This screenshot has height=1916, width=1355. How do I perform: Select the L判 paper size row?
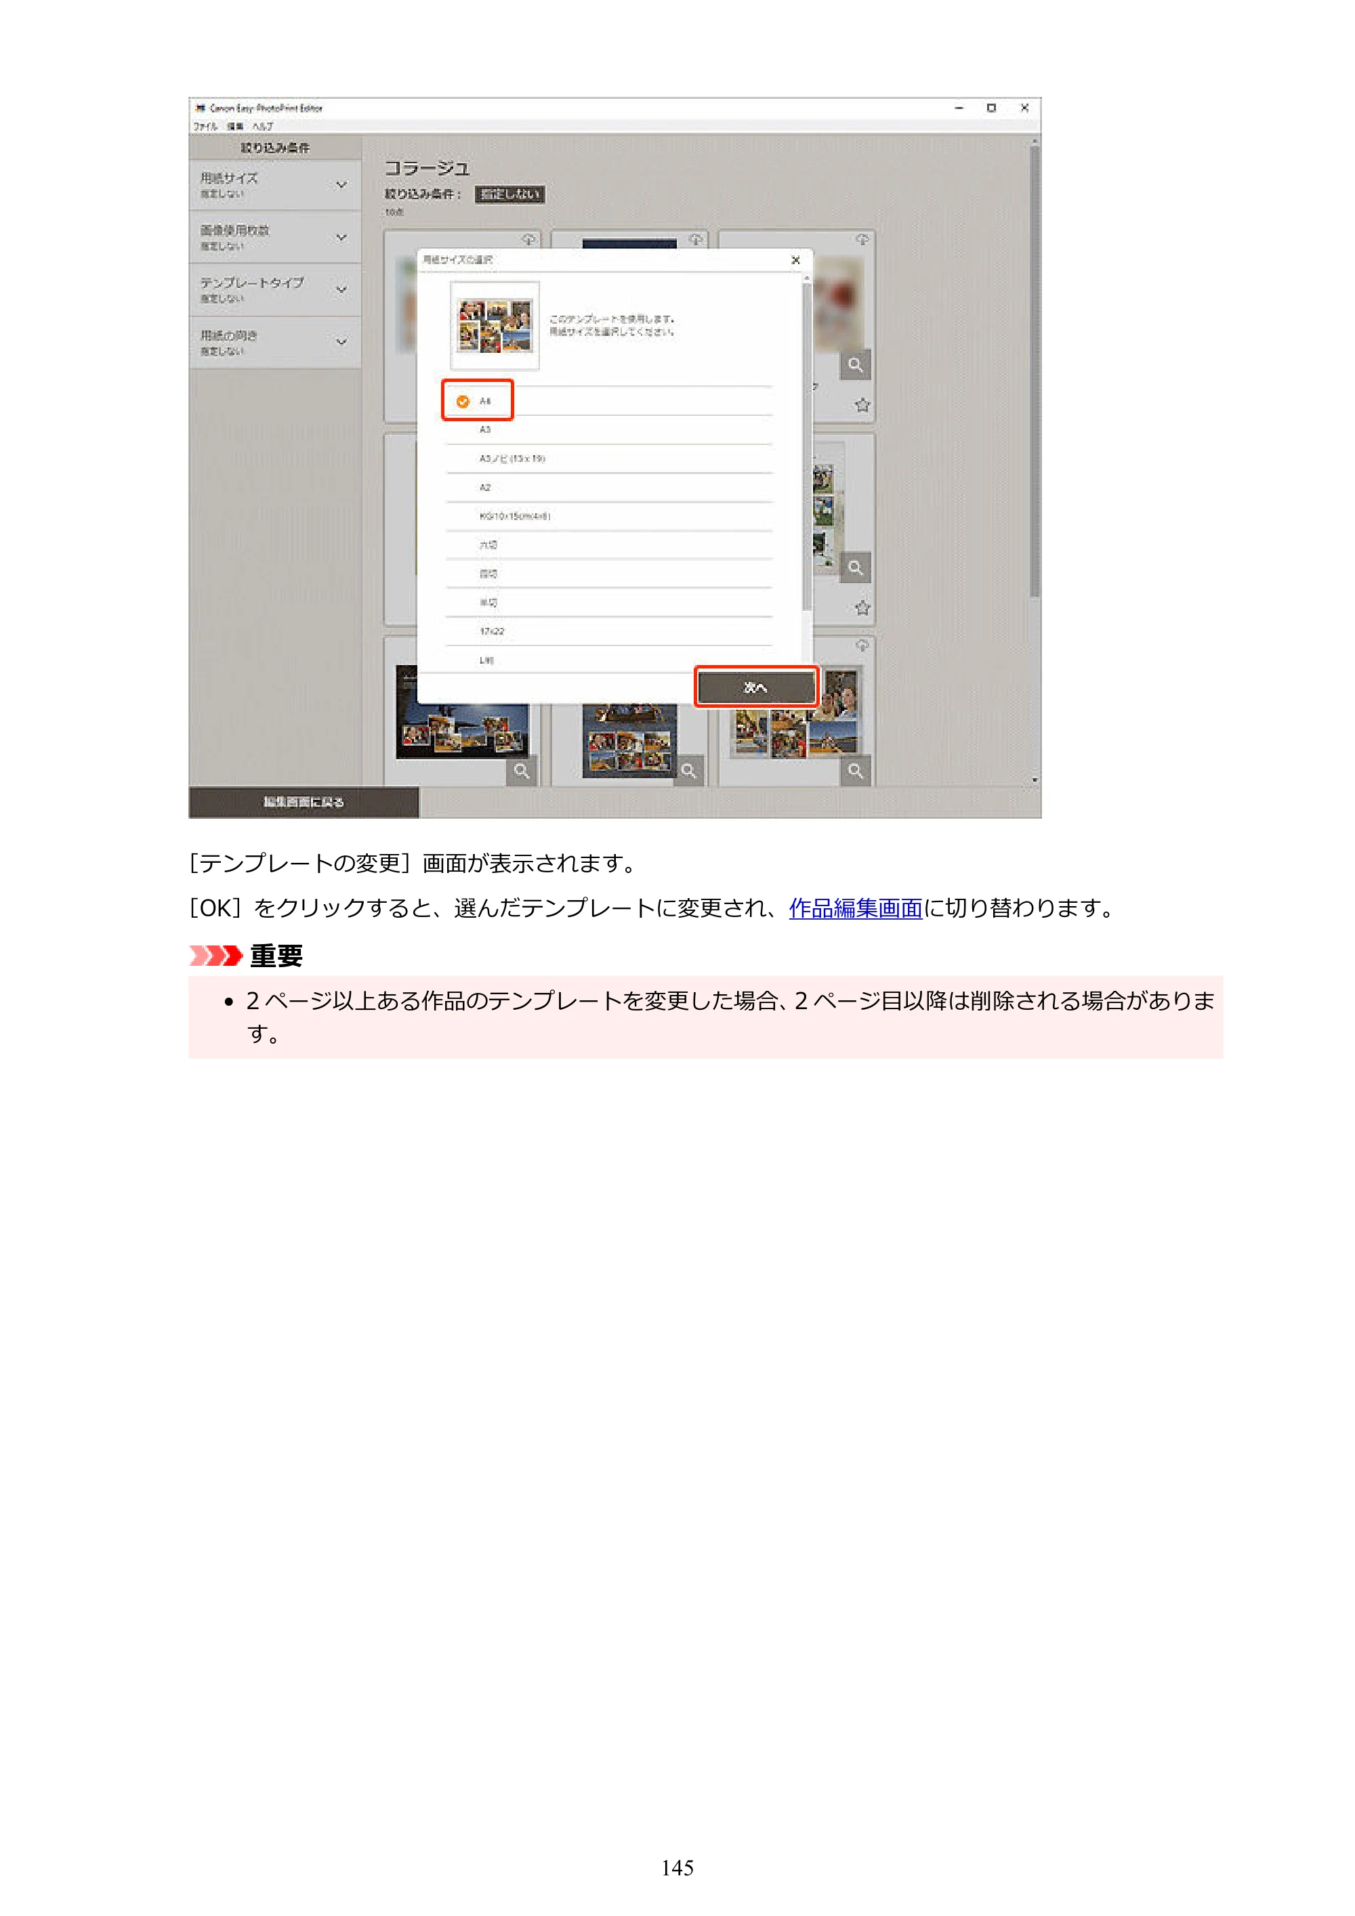point(610,659)
